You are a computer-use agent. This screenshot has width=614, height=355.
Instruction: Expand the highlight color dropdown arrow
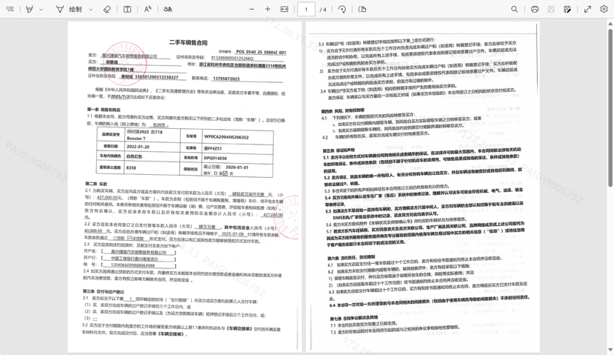click(x=41, y=10)
